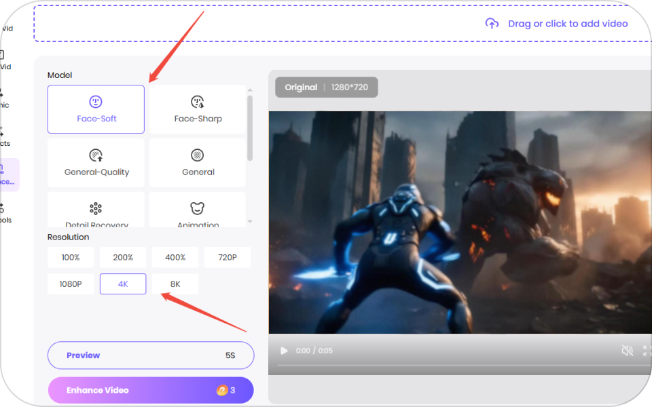Choose the General-Quality model

coord(96,162)
